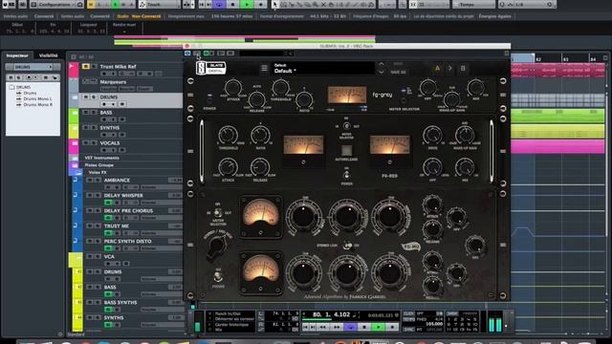Image resolution: width=612 pixels, height=344 pixels.
Task: Mute the VCA track
Action: click(x=90, y=257)
